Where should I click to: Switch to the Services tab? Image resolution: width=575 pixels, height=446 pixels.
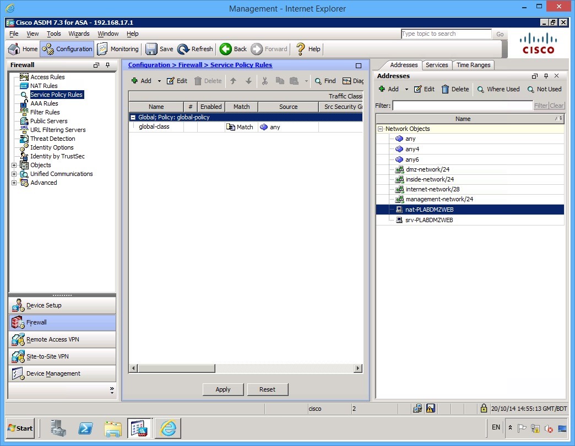(x=437, y=64)
